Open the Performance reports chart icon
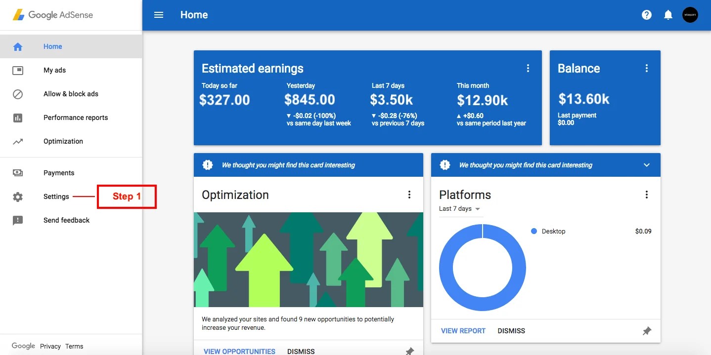Image resolution: width=711 pixels, height=355 pixels. pyautogui.click(x=18, y=118)
